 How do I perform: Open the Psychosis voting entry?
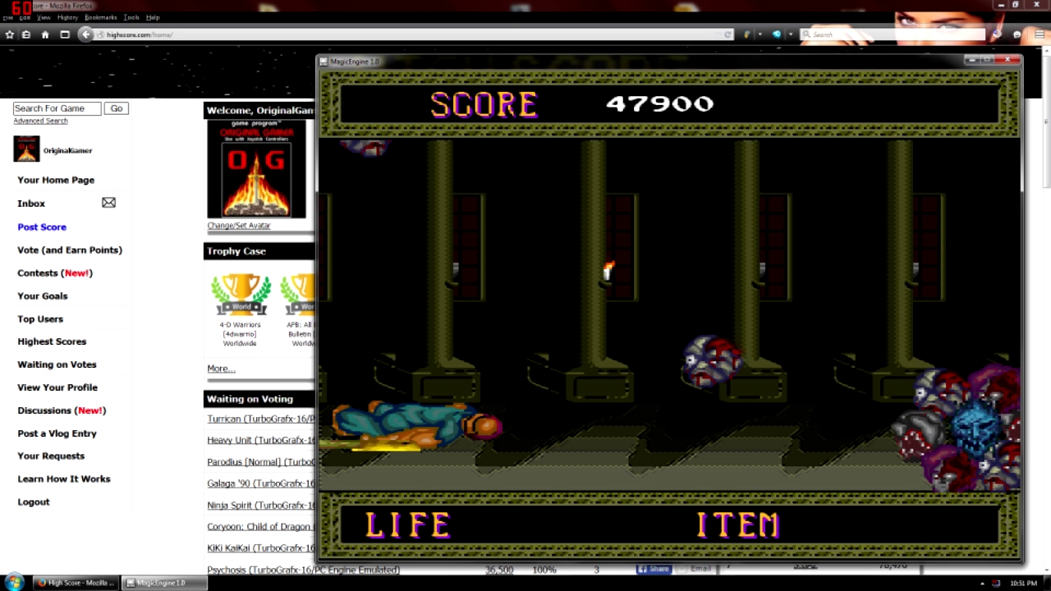(x=303, y=570)
